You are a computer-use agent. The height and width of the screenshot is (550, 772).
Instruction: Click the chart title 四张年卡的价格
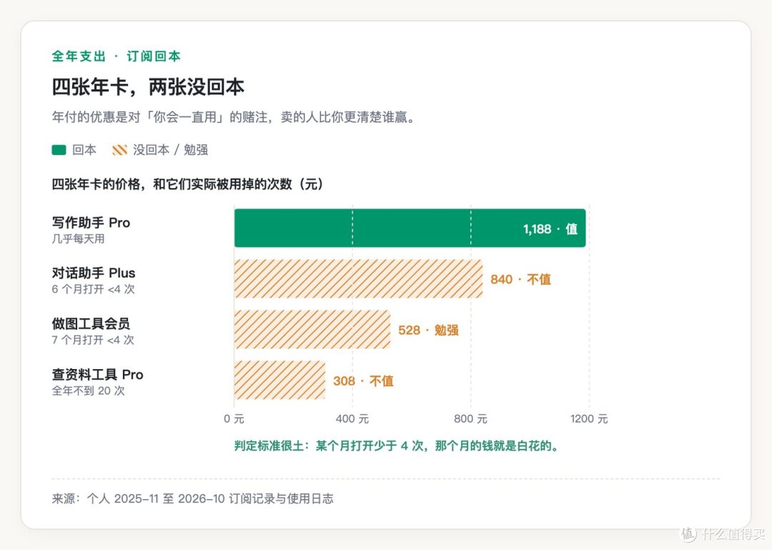pos(187,185)
